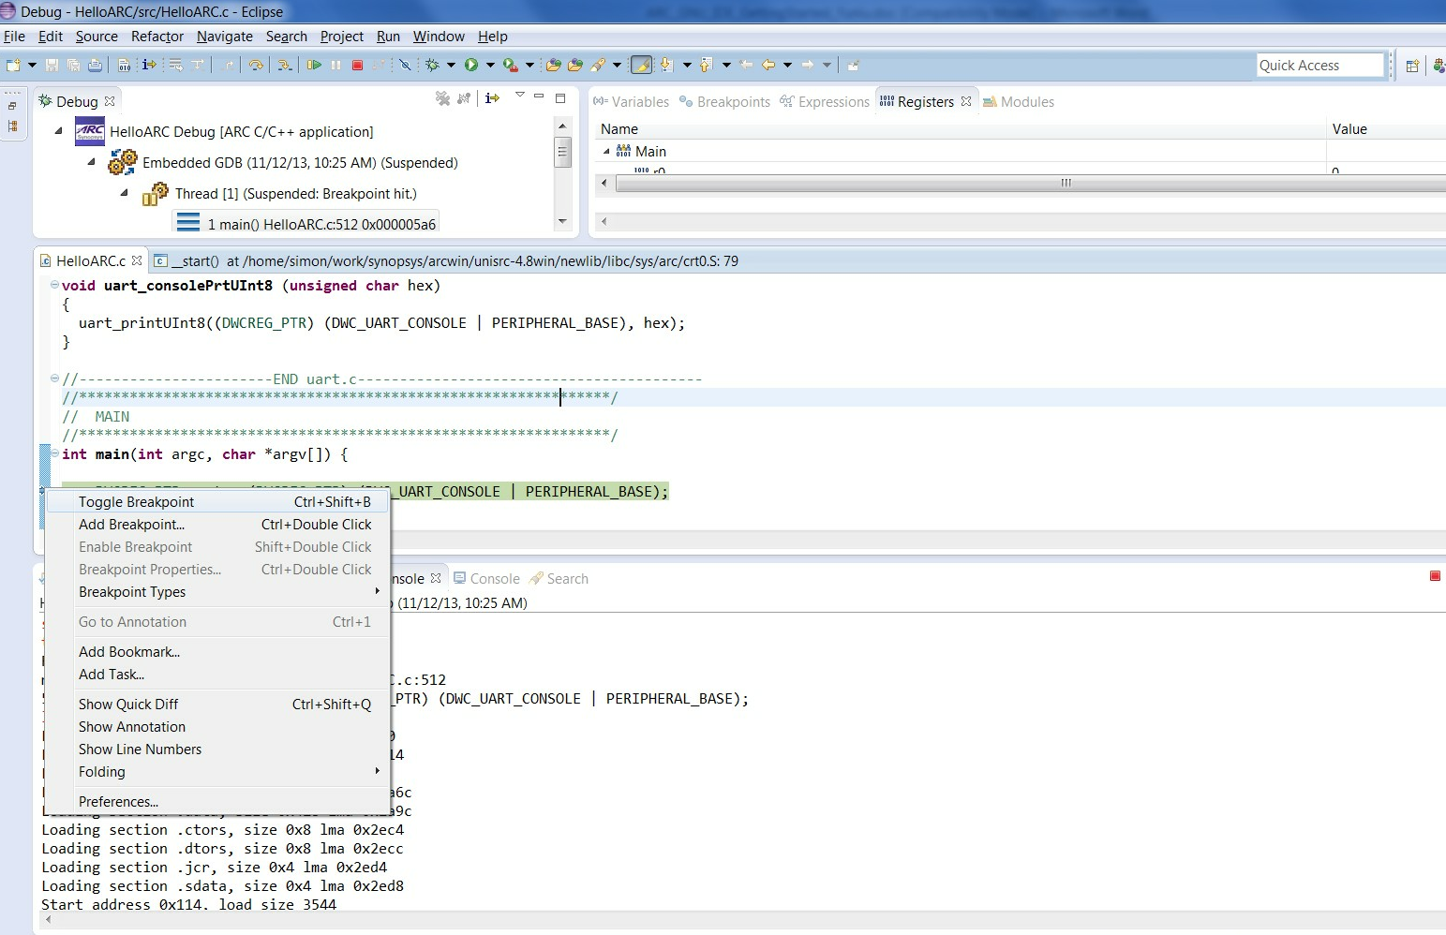Click the Pin Editor icon in toolbar

pyautogui.click(x=852, y=65)
